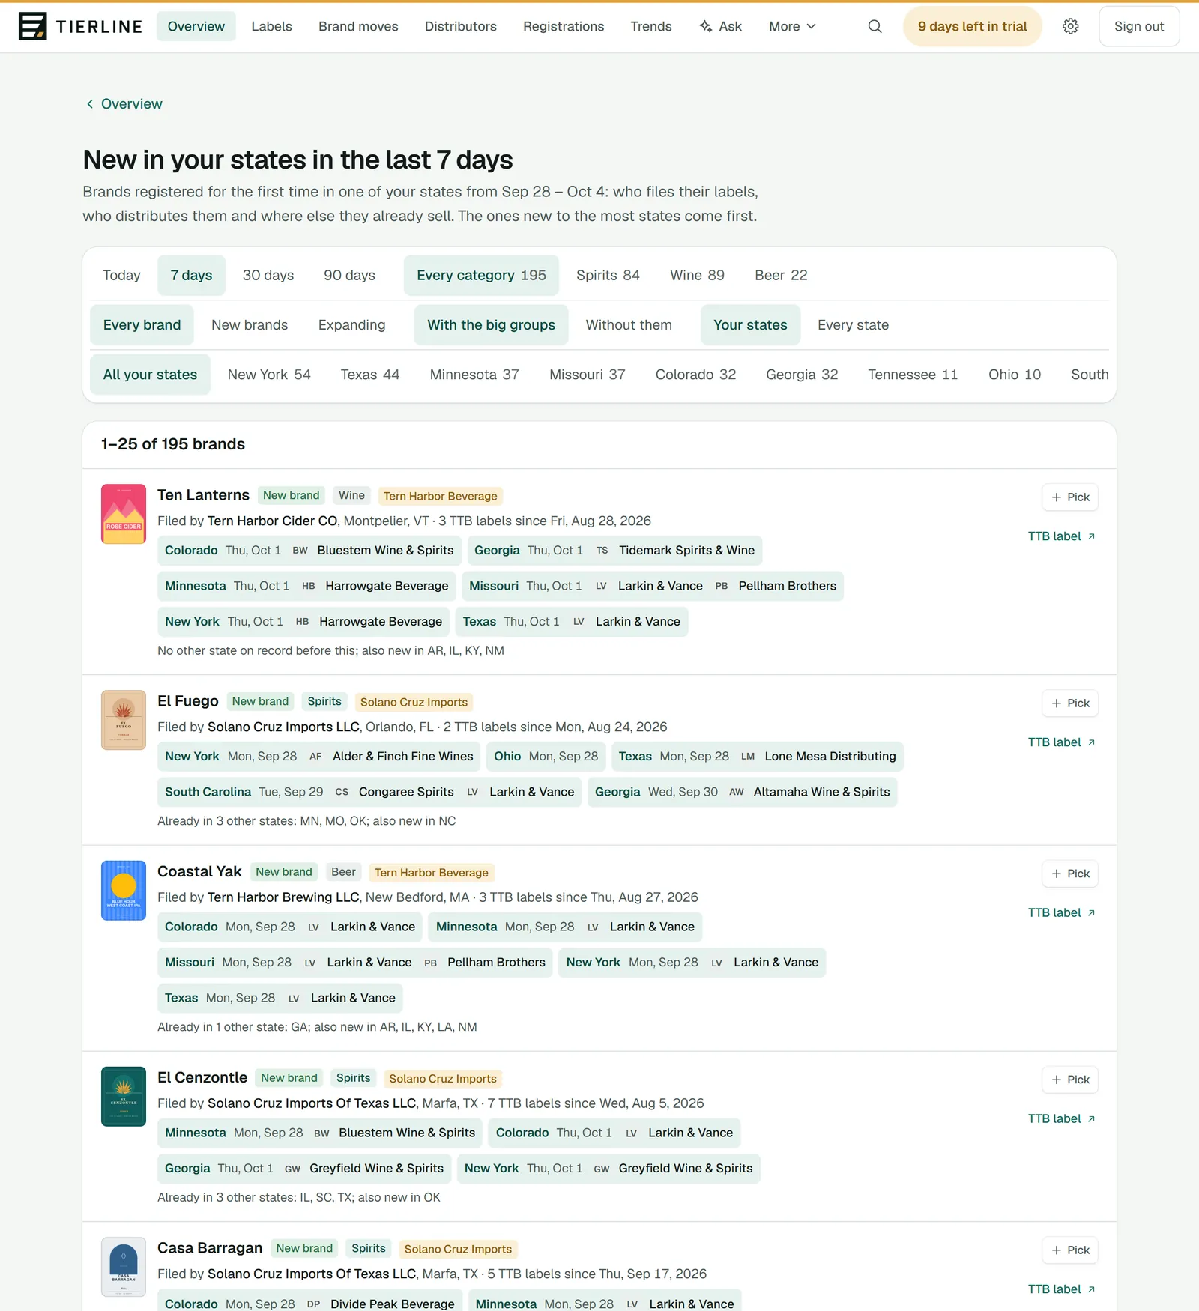Open Coastal Yak label thumbnail
The width and height of the screenshot is (1199, 1311).
click(124, 890)
